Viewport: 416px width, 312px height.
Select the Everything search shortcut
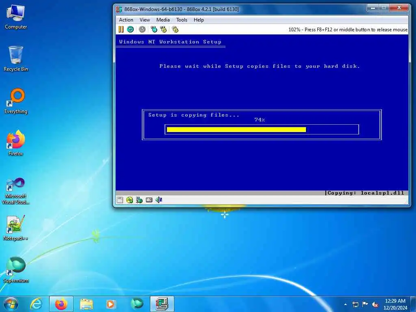pos(16,101)
